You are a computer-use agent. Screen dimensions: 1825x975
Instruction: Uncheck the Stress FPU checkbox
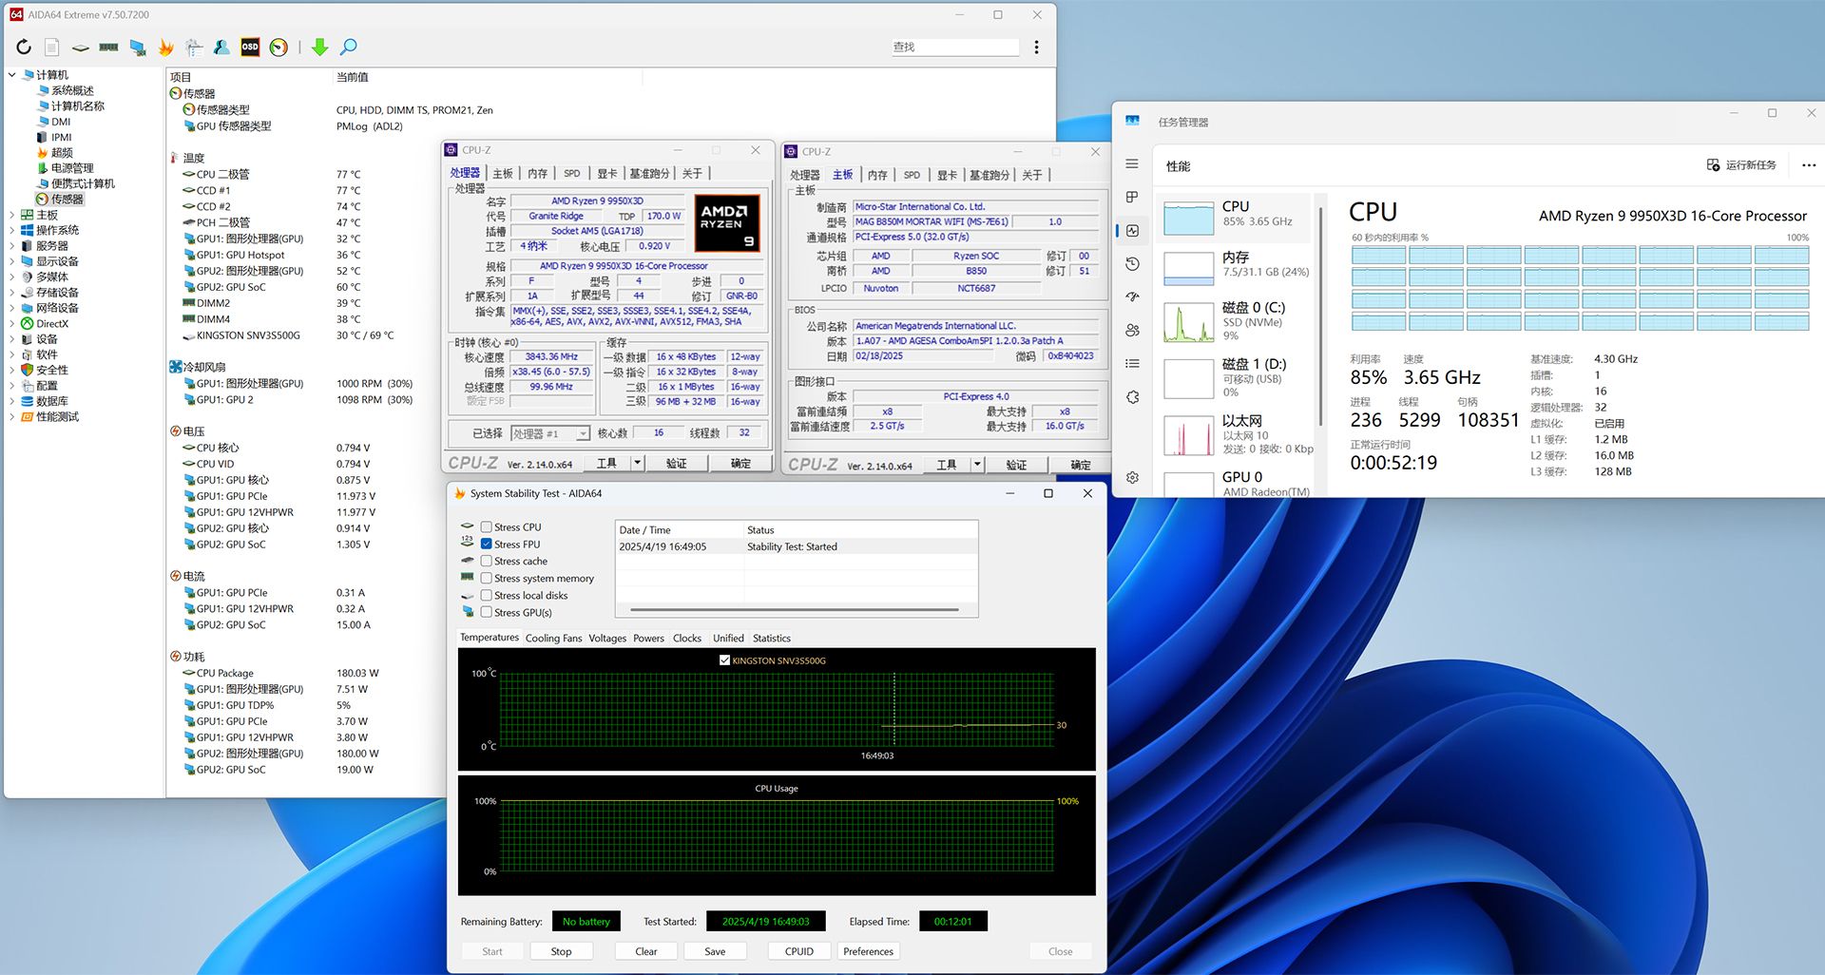point(487,545)
